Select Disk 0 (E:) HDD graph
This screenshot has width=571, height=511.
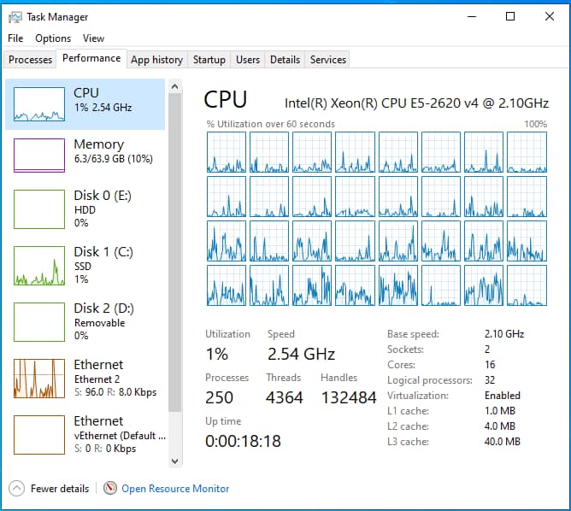click(x=39, y=209)
